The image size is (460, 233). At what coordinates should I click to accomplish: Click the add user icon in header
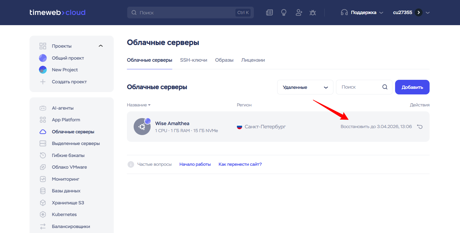tap(299, 13)
